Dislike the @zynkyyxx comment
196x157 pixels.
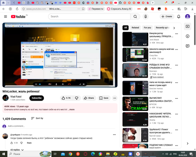click(x=22, y=143)
